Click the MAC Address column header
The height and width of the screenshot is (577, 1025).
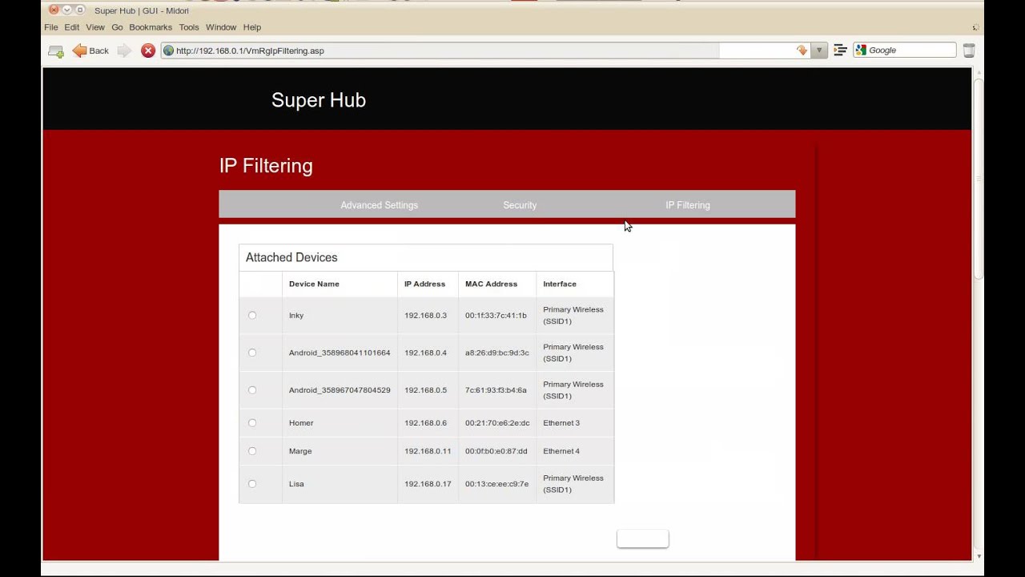[491, 284]
